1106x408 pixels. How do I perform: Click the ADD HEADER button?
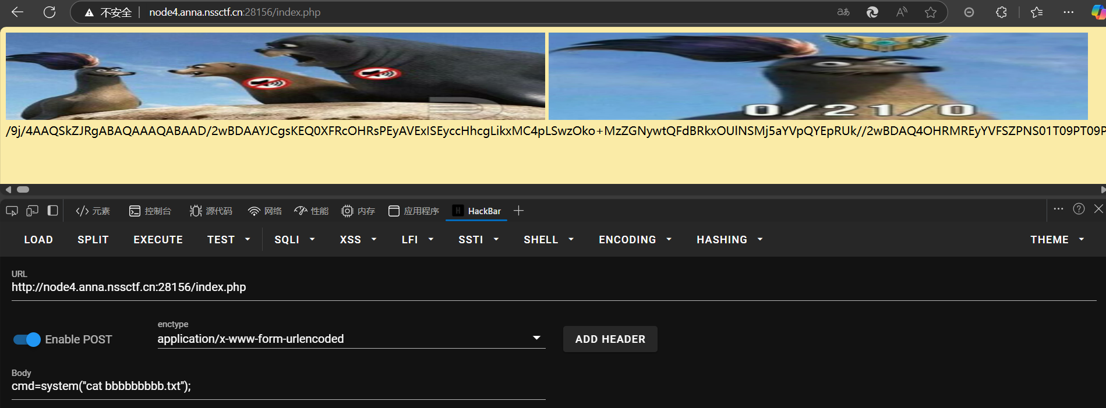[610, 339]
